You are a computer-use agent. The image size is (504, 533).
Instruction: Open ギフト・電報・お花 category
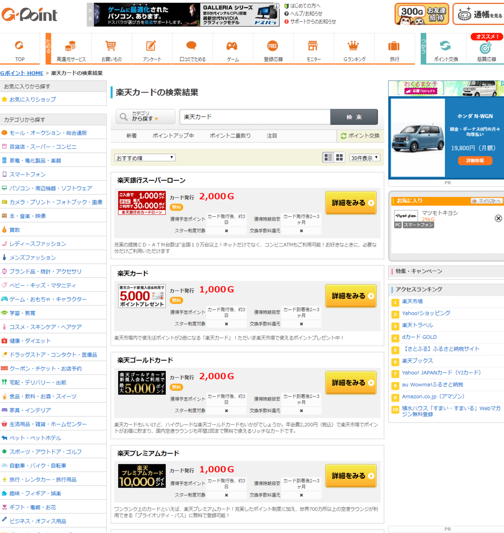pyautogui.click(x=32, y=507)
